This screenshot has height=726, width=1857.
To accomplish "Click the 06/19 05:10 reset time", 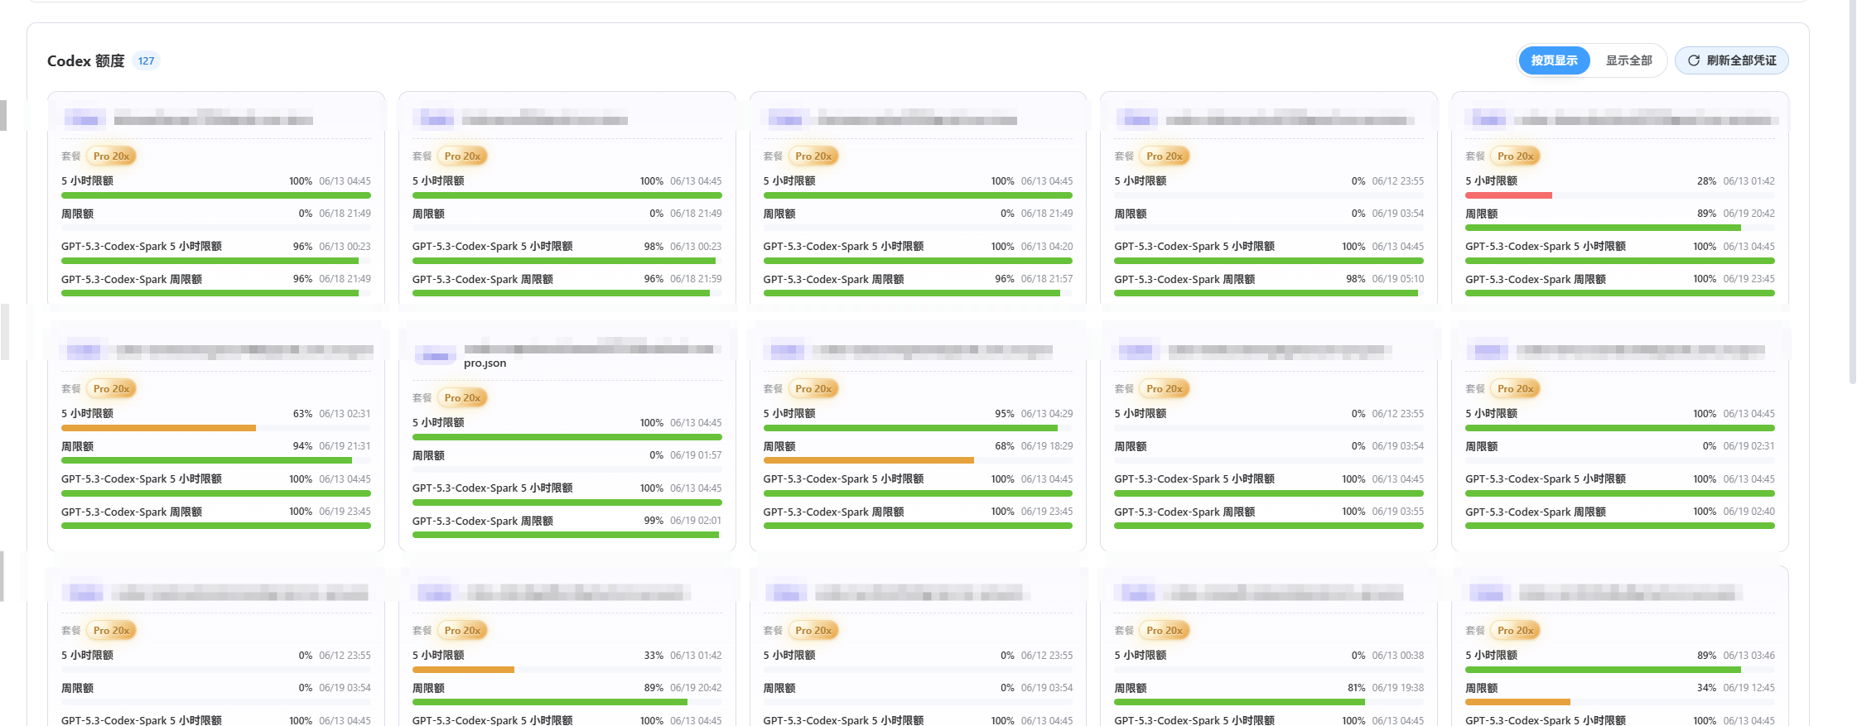I will (1398, 279).
